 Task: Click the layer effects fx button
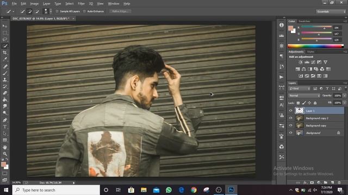click(305, 183)
